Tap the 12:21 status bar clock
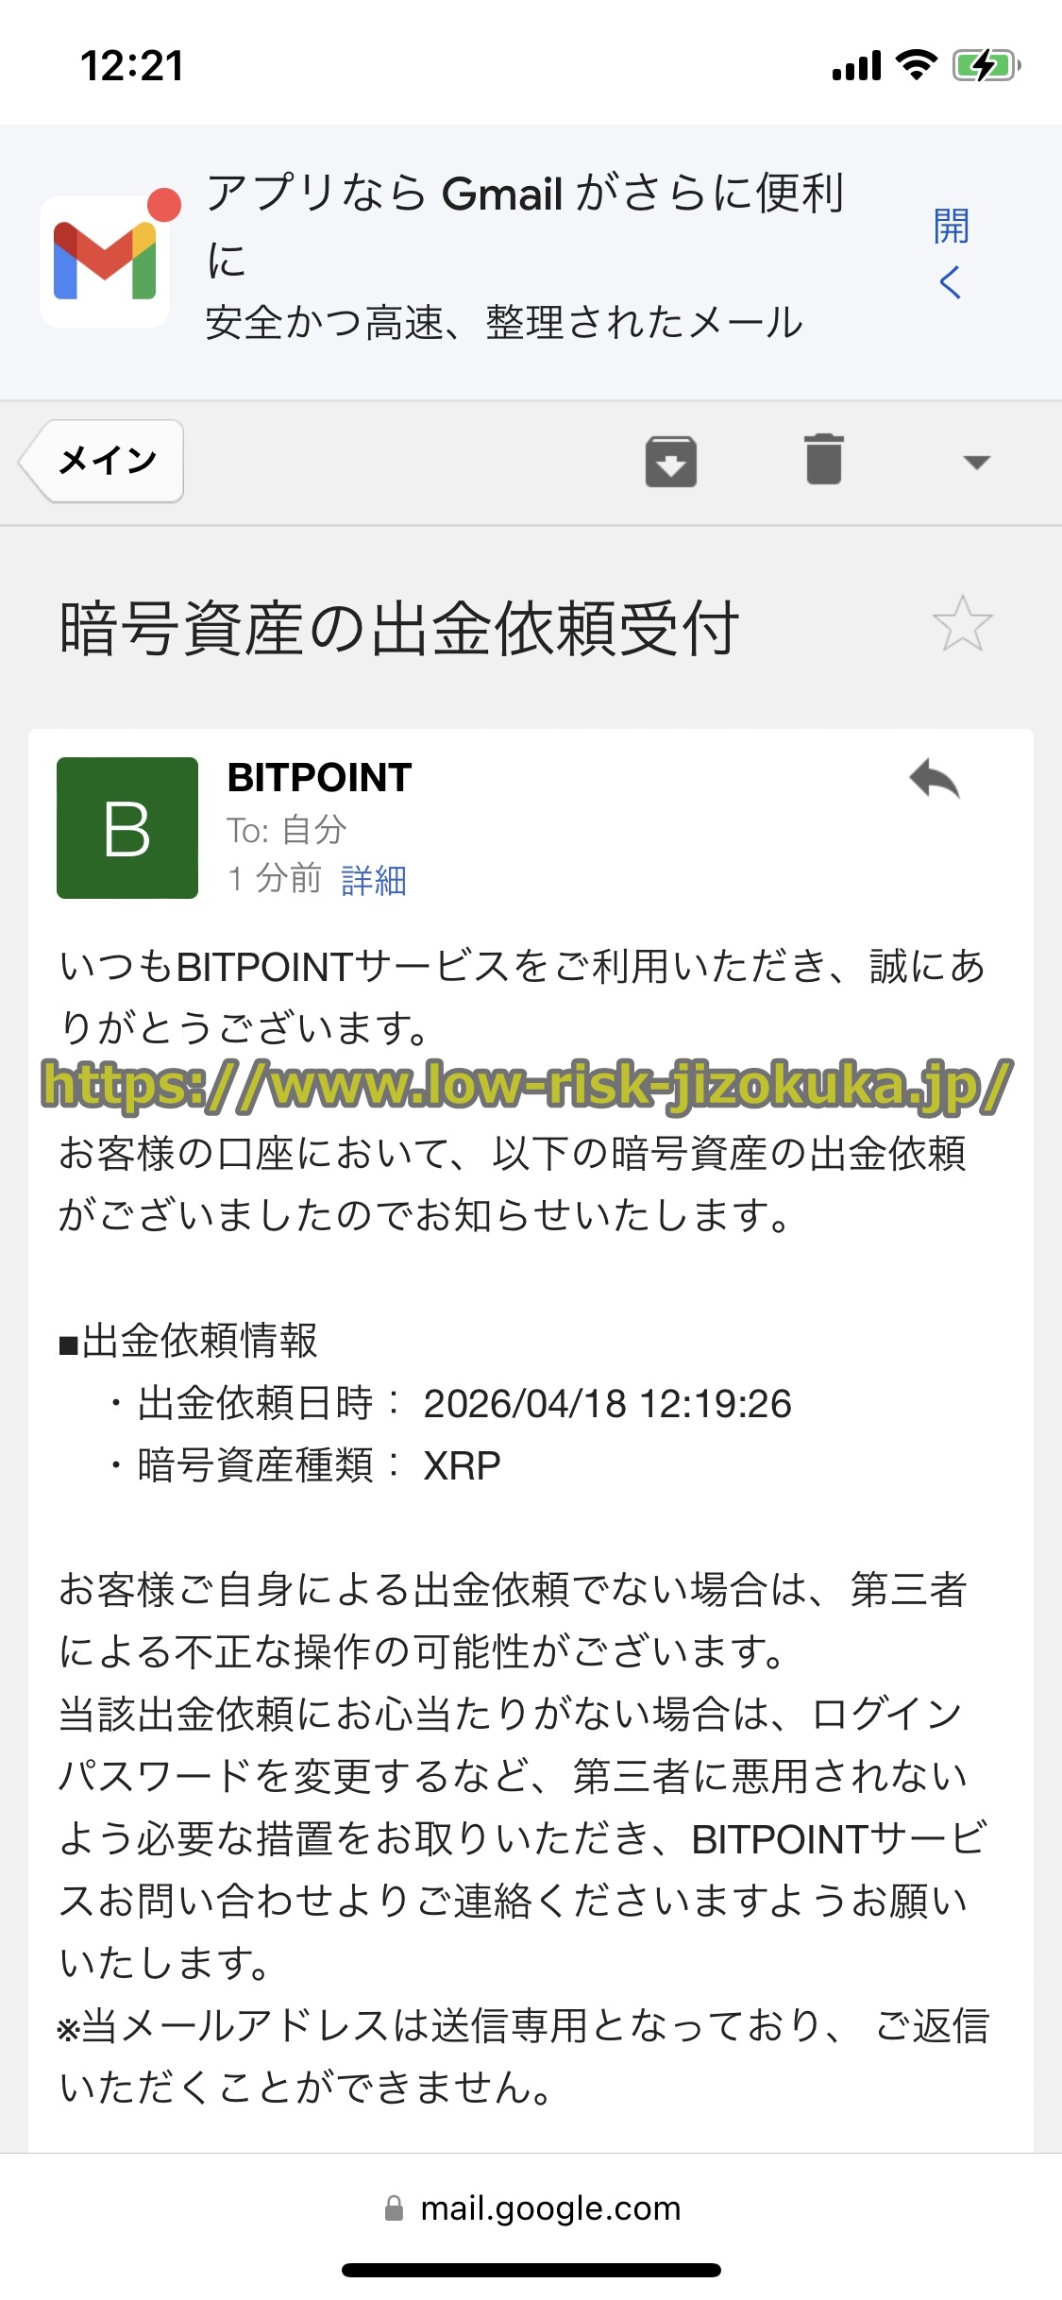The width and height of the screenshot is (1062, 2300). click(x=132, y=66)
